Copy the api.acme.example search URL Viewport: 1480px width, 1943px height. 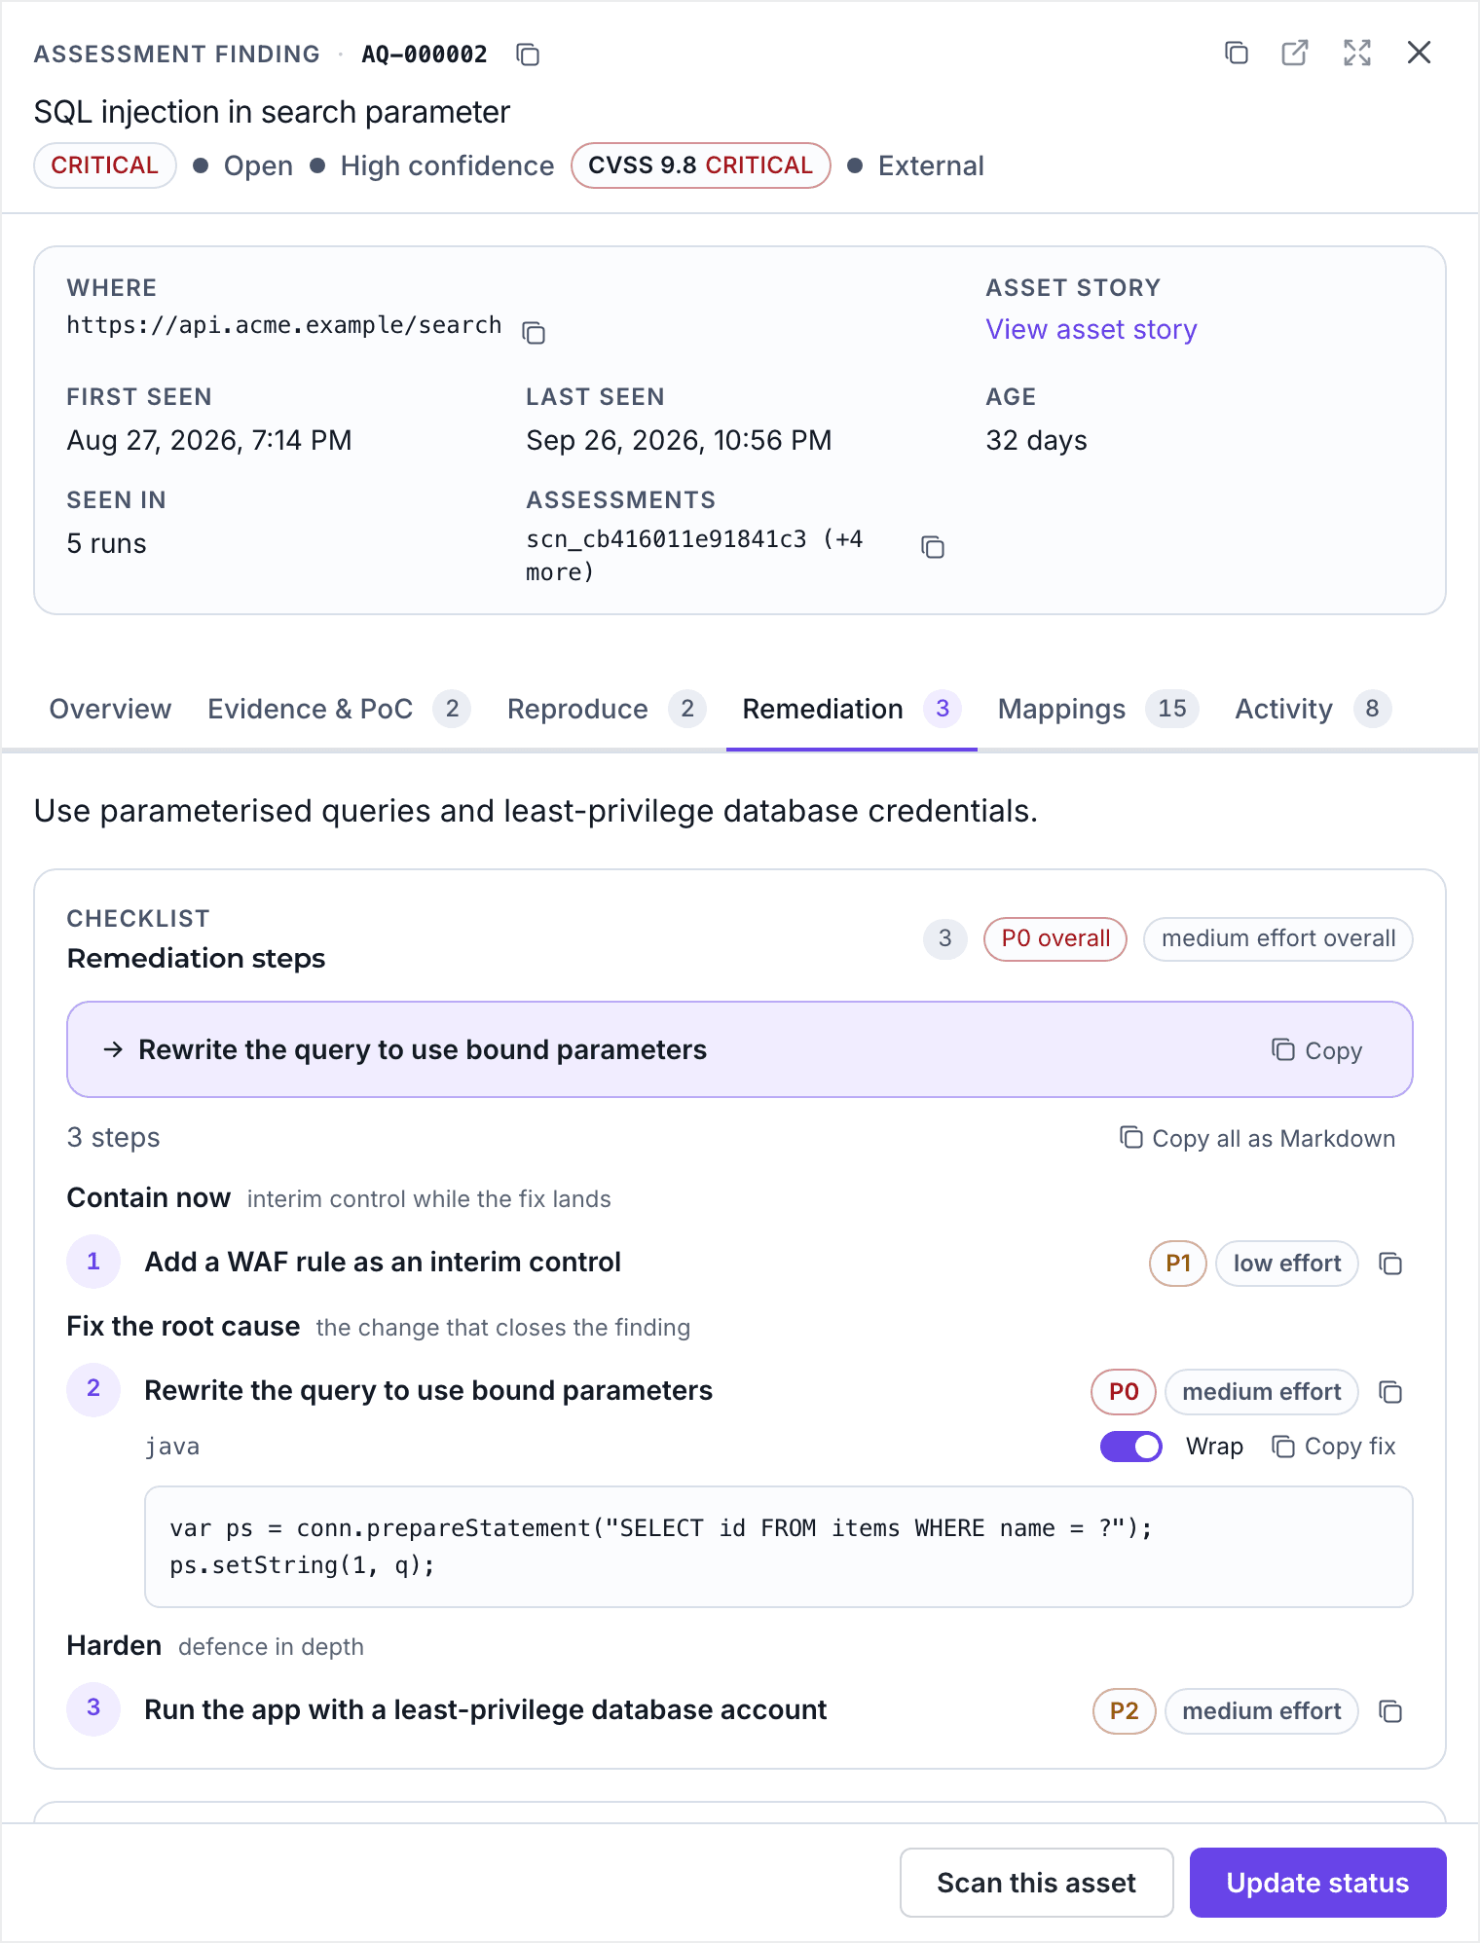(x=534, y=333)
